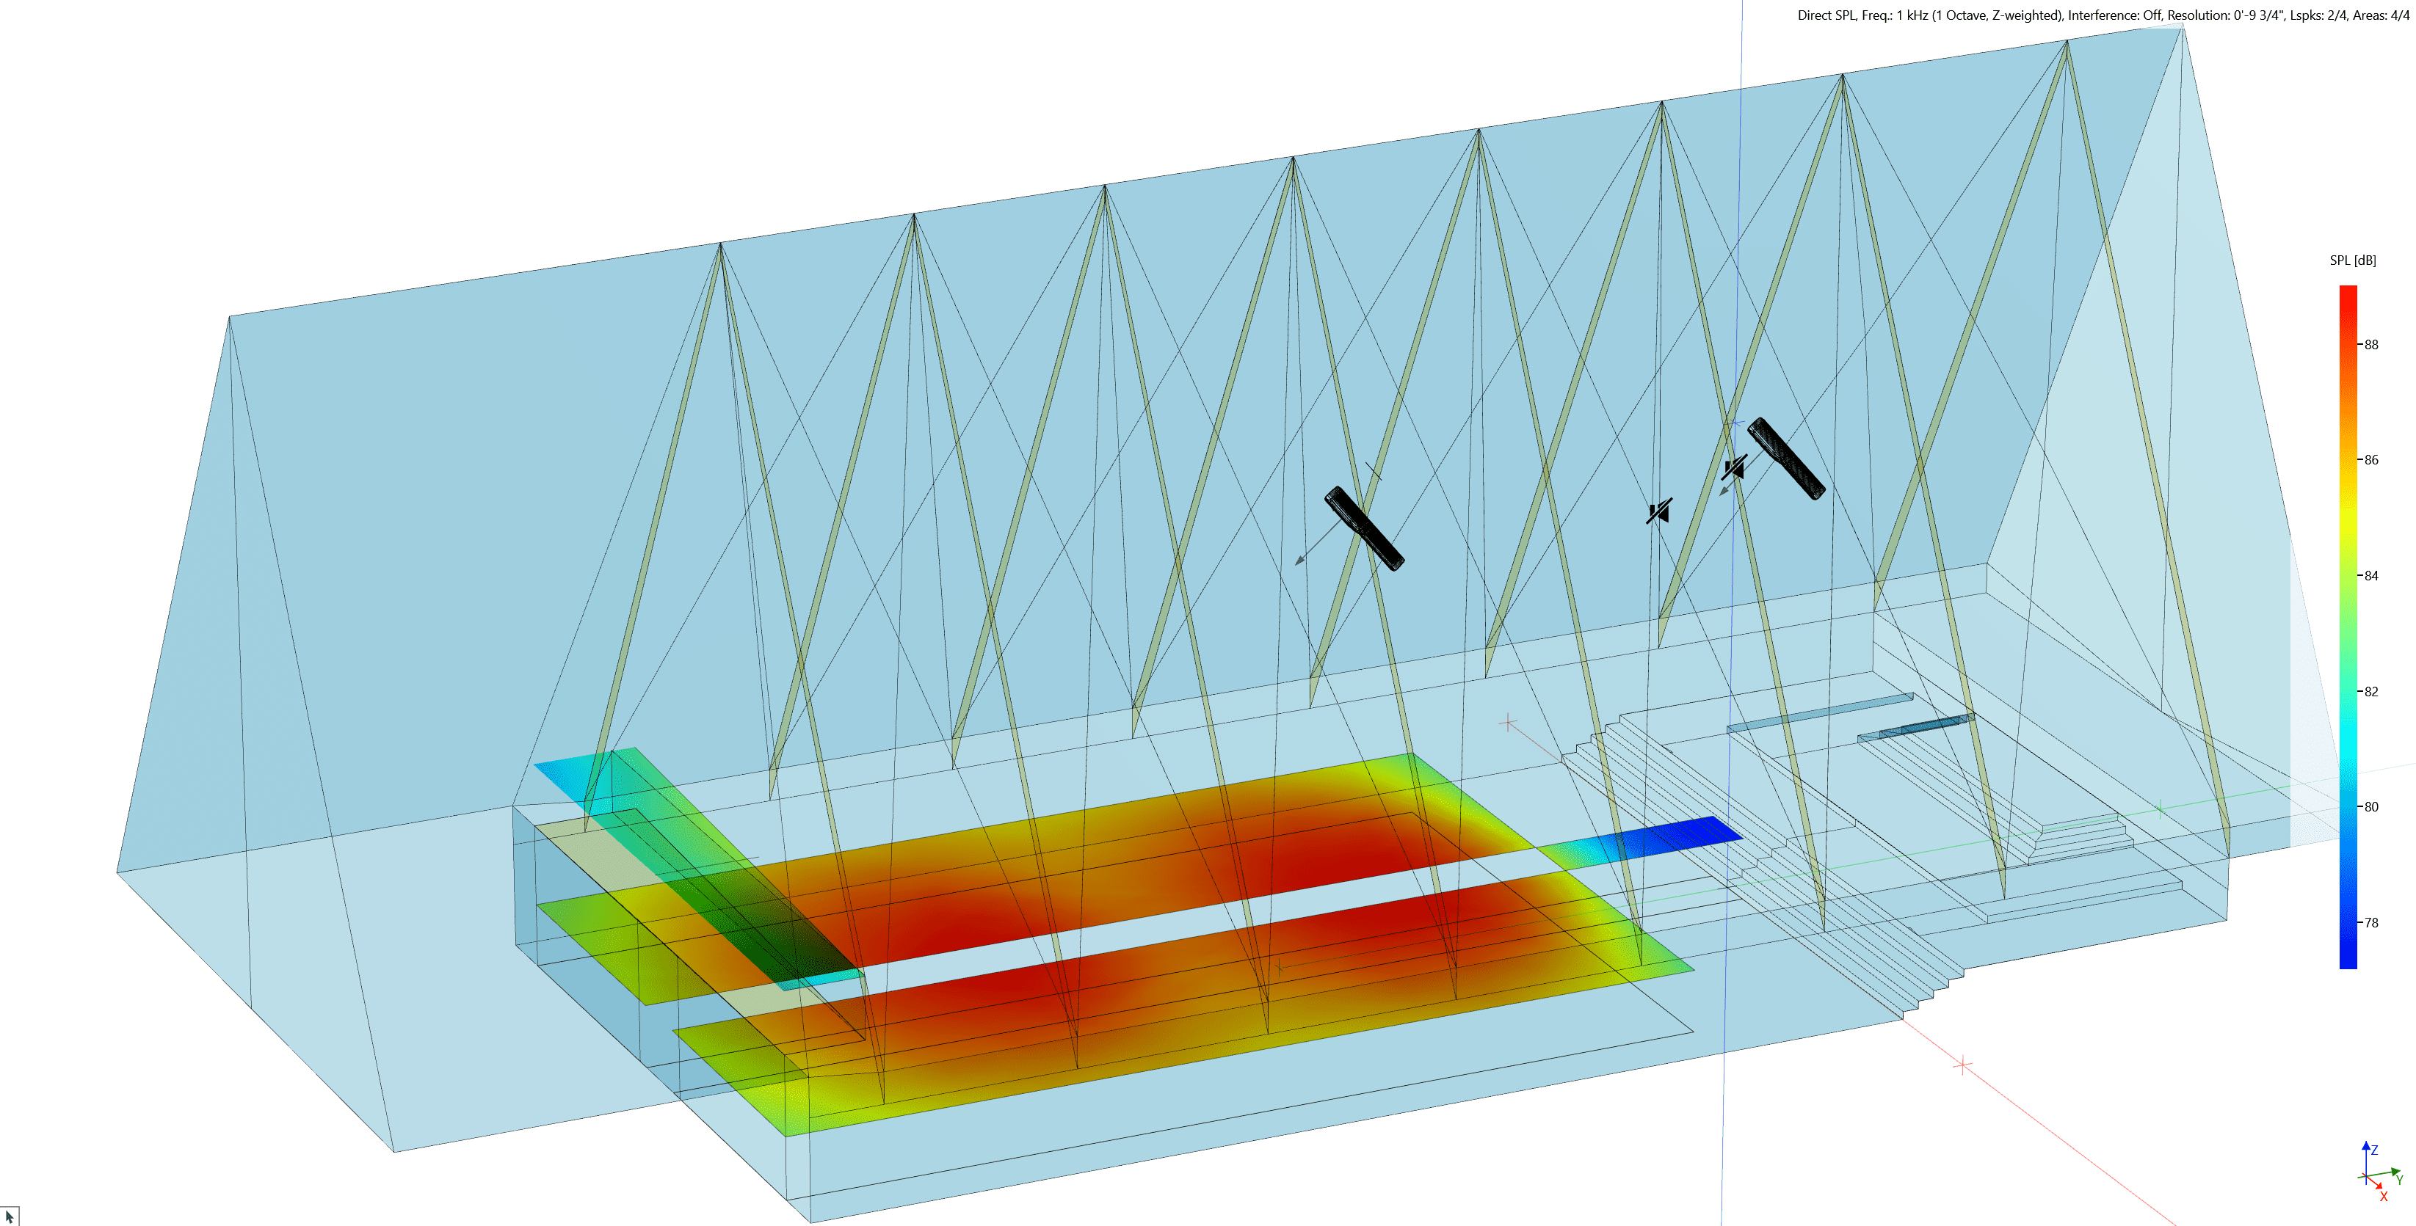The image size is (2416, 1226).
Task: Click the 82 dB legend tick label
Action: tap(2371, 692)
